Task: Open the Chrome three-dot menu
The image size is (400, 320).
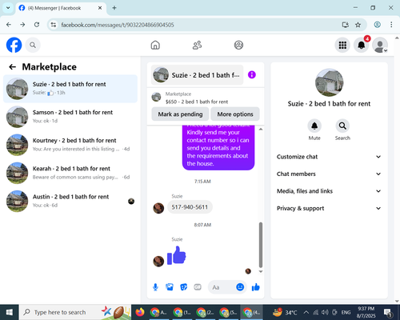Action: point(391,25)
